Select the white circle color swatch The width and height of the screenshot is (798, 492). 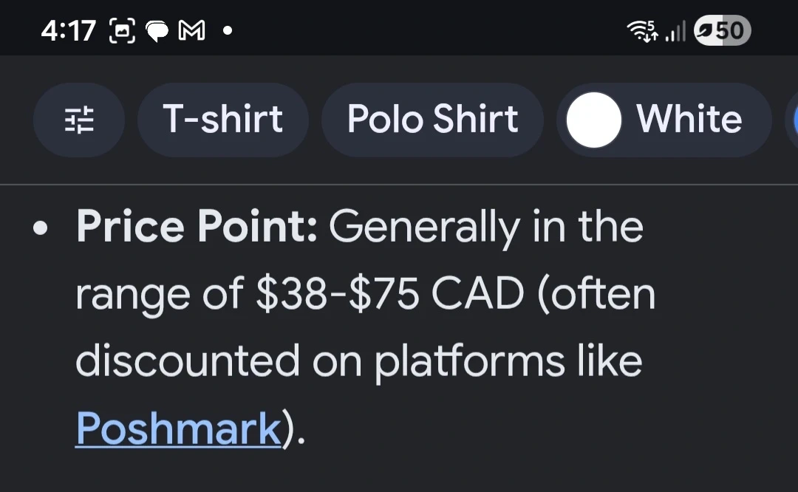(593, 120)
